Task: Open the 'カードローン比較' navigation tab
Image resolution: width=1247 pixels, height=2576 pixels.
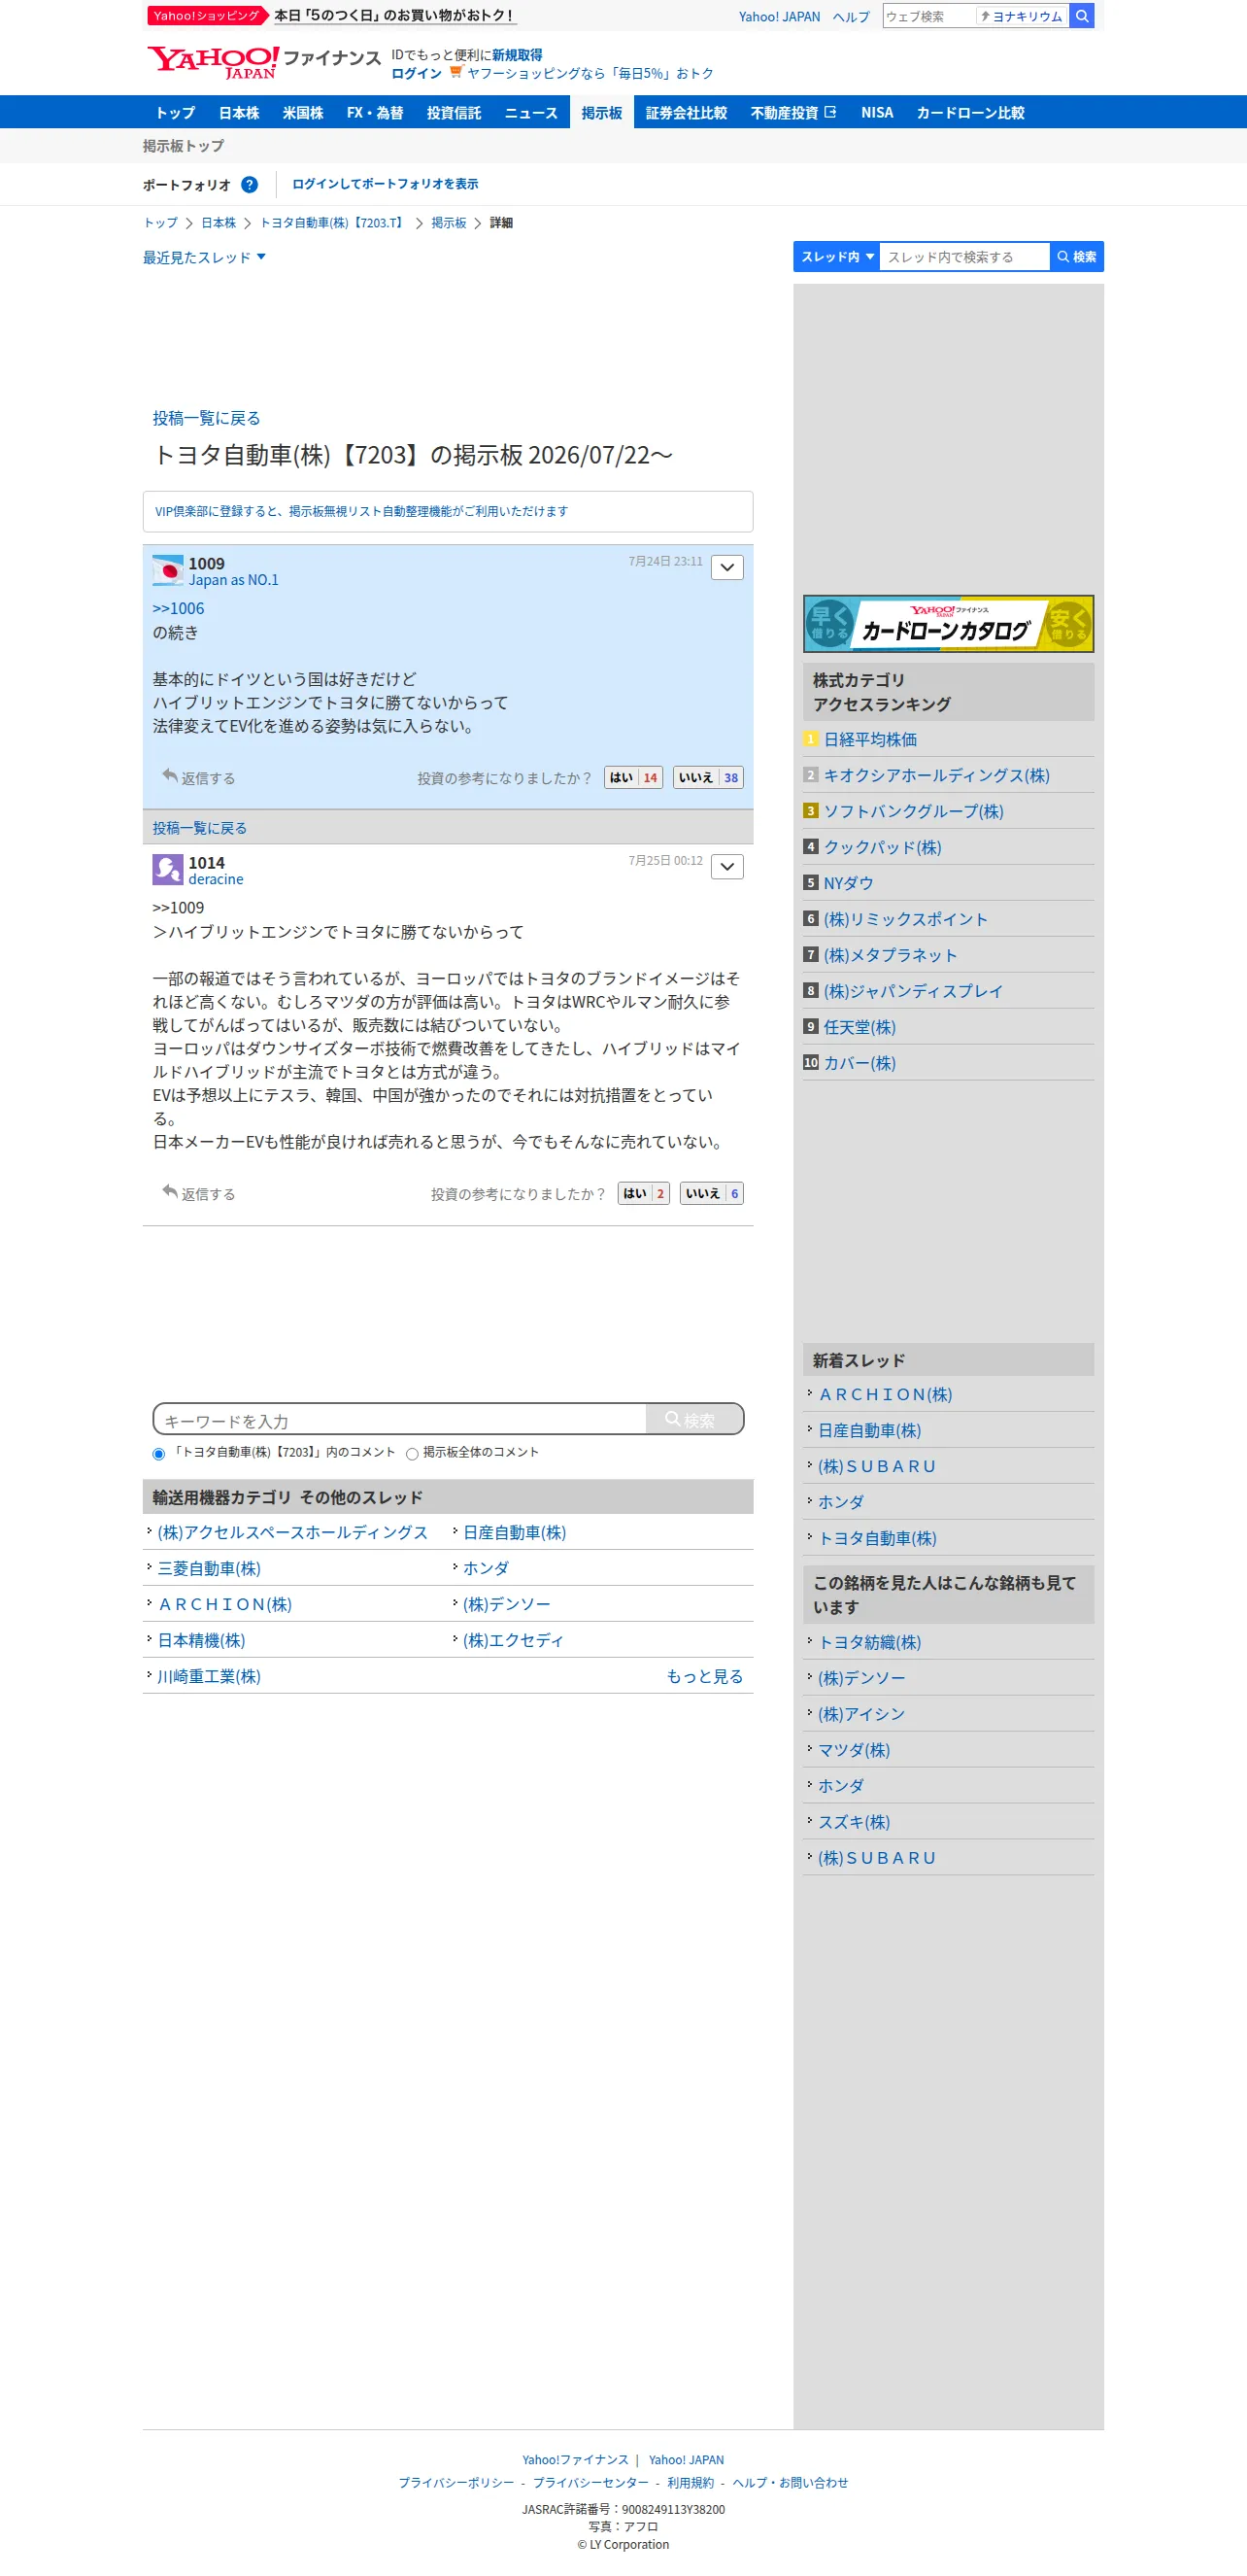Action: click(x=970, y=112)
